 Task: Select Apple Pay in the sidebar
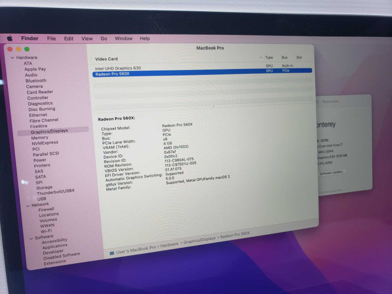pyautogui.click(x=35, y=69)
